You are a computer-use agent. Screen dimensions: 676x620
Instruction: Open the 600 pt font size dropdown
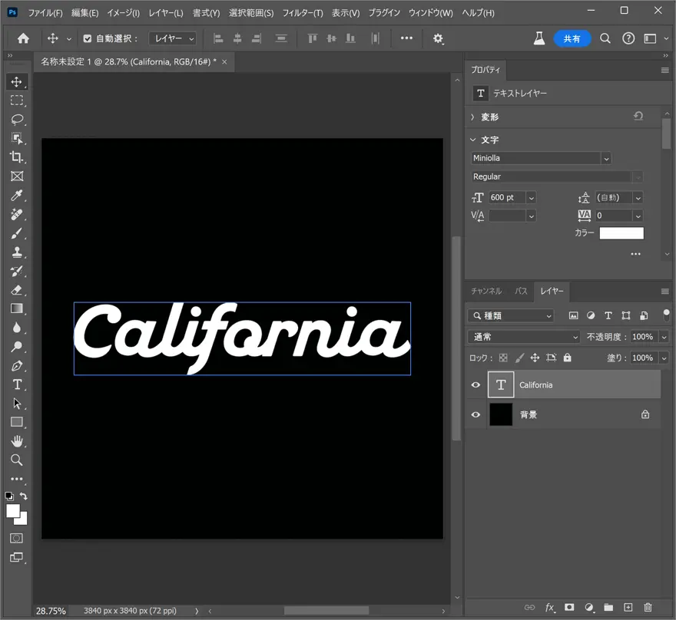point(531,198)
